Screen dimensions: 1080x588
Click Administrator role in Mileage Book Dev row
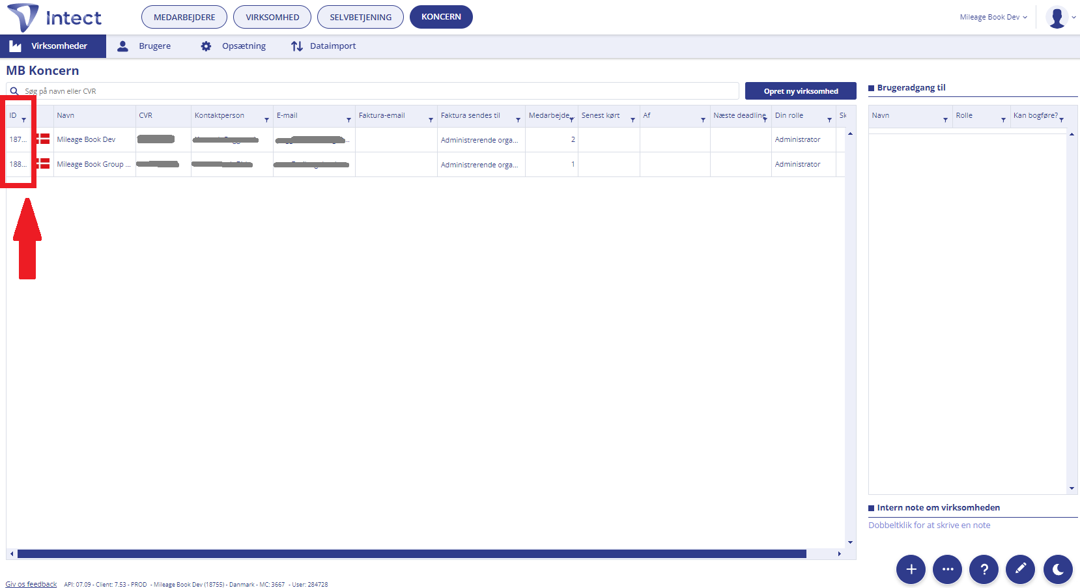[797, 139]
